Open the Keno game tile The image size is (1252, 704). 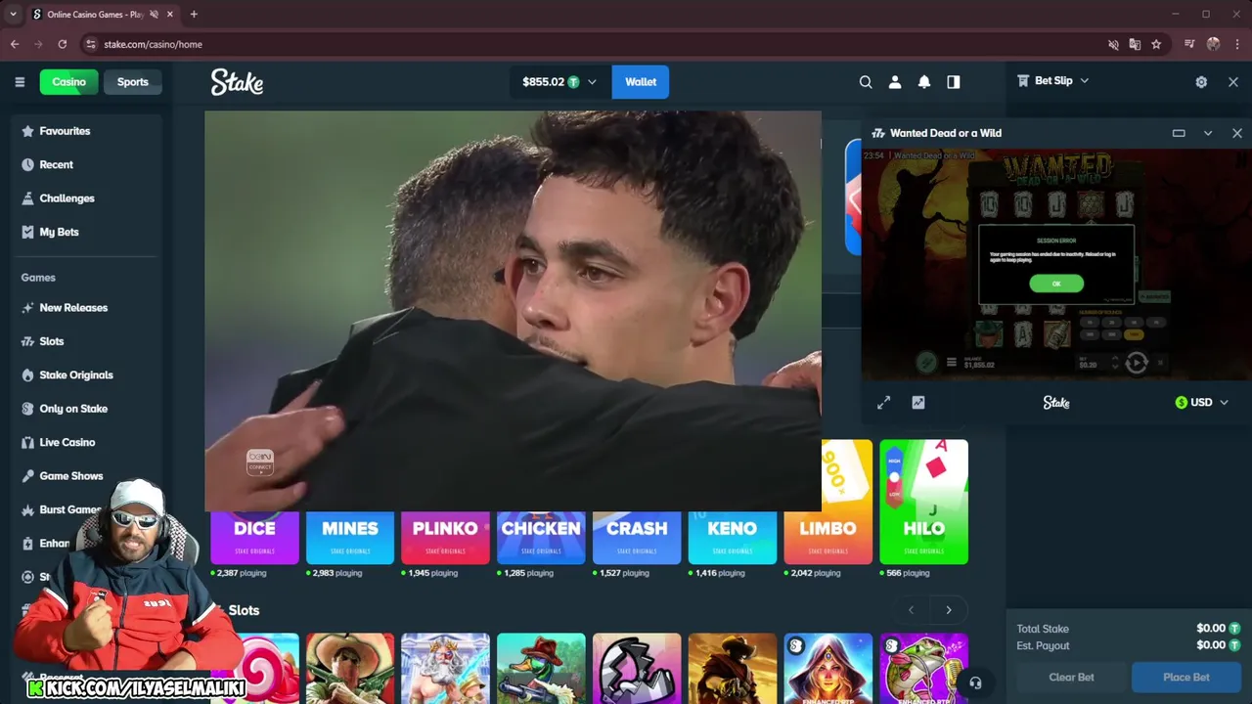coord(733,538)
